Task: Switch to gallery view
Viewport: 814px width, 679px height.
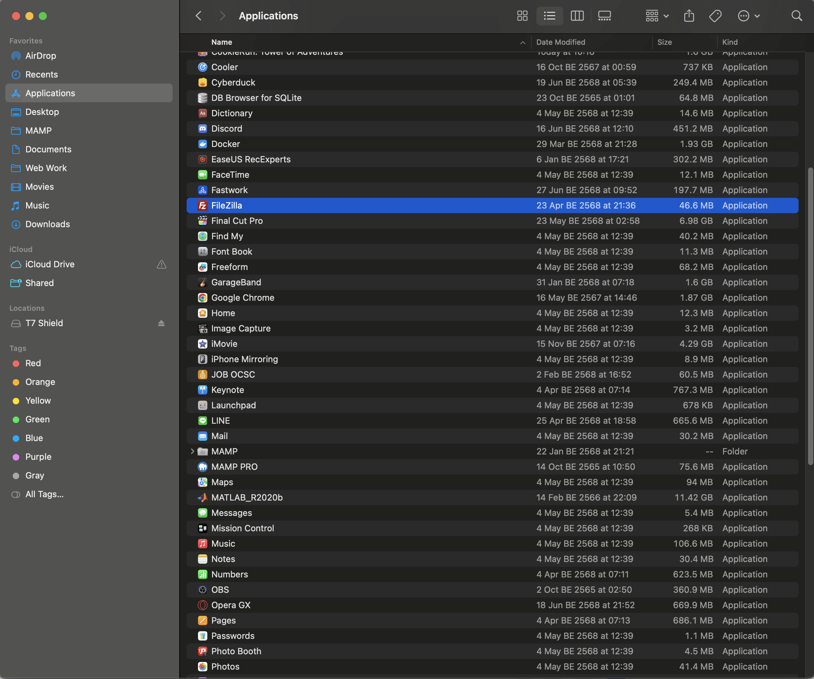Action: tap(604, 16)
